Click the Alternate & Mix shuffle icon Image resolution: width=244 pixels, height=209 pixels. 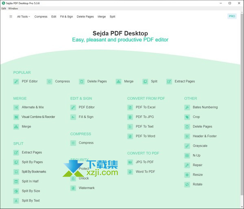coord(16,108)
